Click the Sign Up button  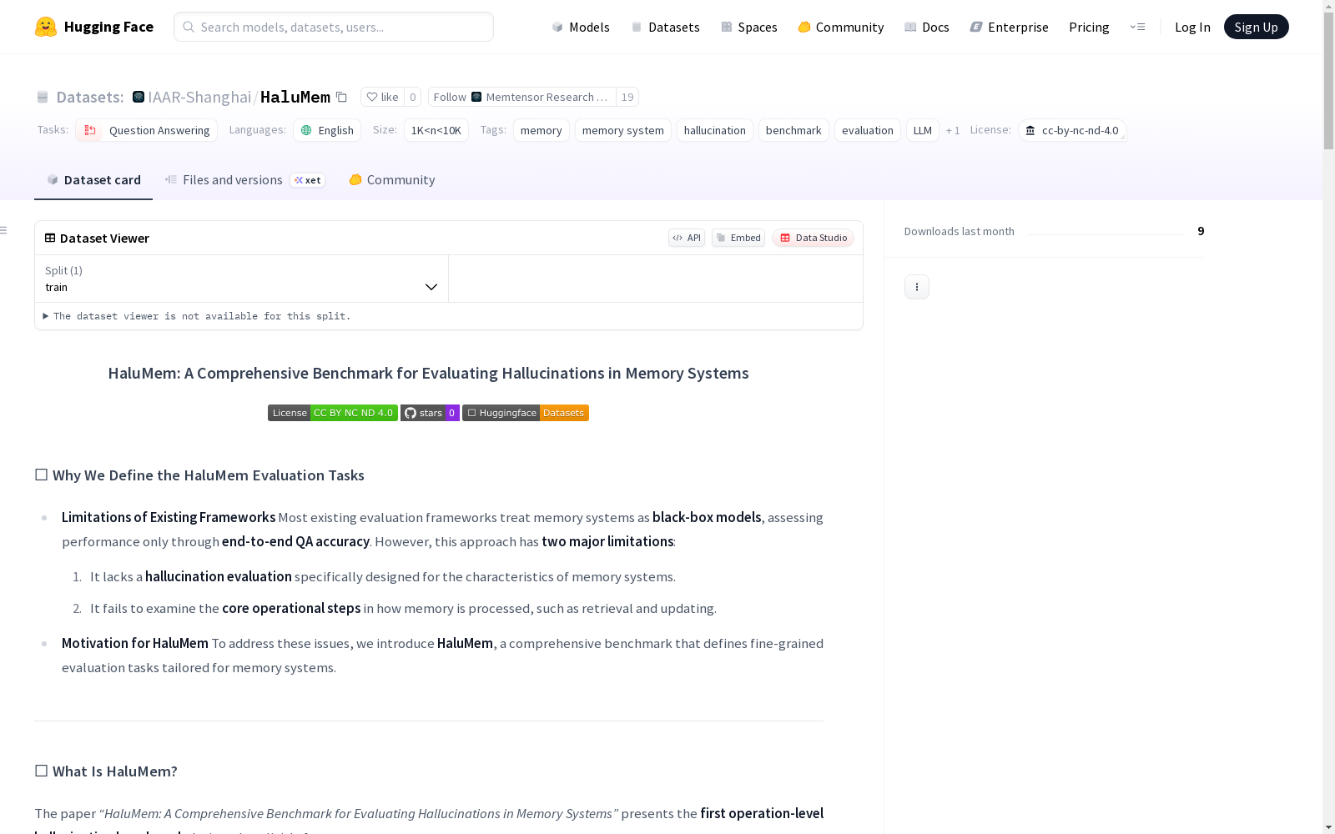tap(1257, 27)
